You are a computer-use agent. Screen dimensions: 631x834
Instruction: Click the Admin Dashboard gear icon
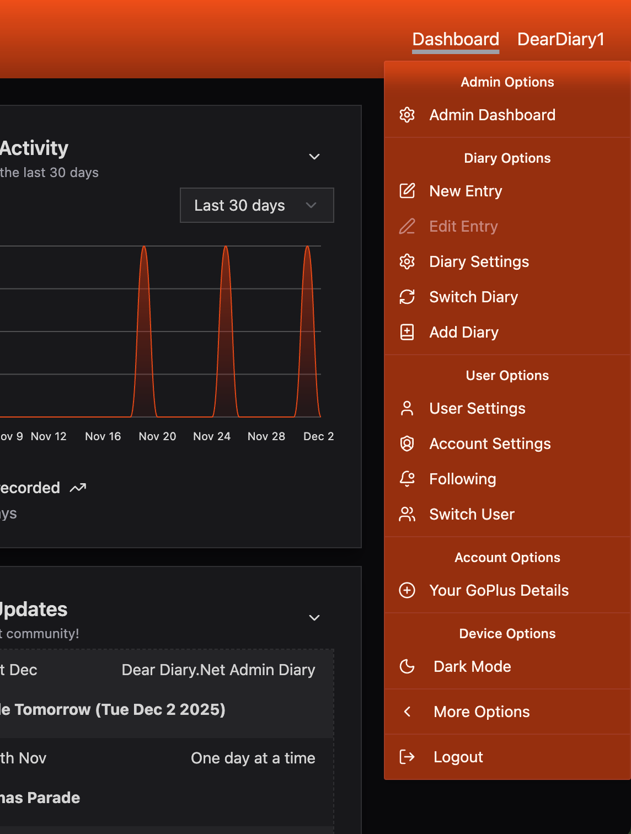pos(407,115)
